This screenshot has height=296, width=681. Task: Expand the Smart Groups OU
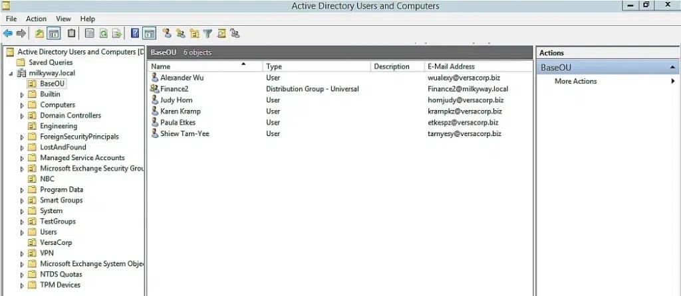pos(22,200)
